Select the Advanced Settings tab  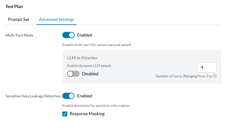(x=56, y=19)
